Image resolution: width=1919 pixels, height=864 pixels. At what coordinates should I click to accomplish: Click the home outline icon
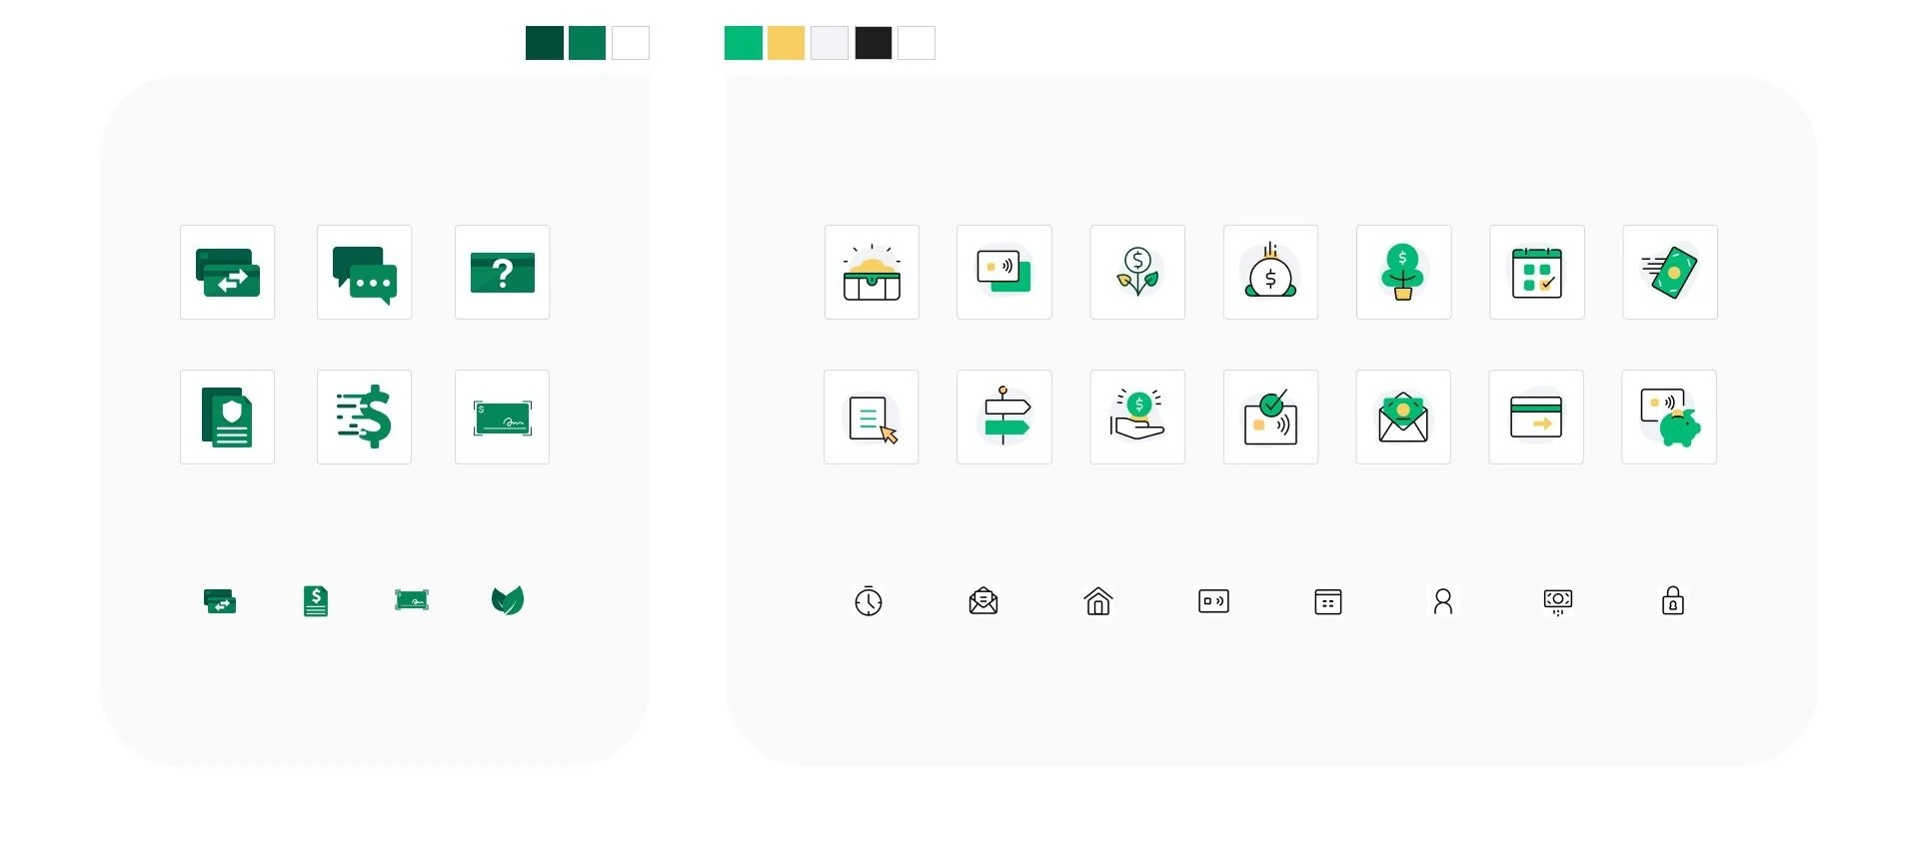click(x=1098, y=600)
